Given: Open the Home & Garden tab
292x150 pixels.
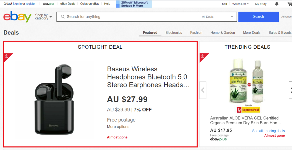Looking at the screenshot, I should tap(223, 33).
